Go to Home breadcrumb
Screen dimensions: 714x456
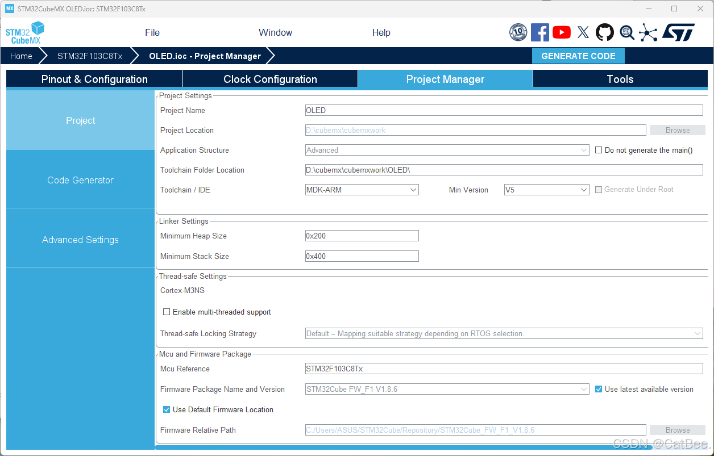[x=21, y=56]
